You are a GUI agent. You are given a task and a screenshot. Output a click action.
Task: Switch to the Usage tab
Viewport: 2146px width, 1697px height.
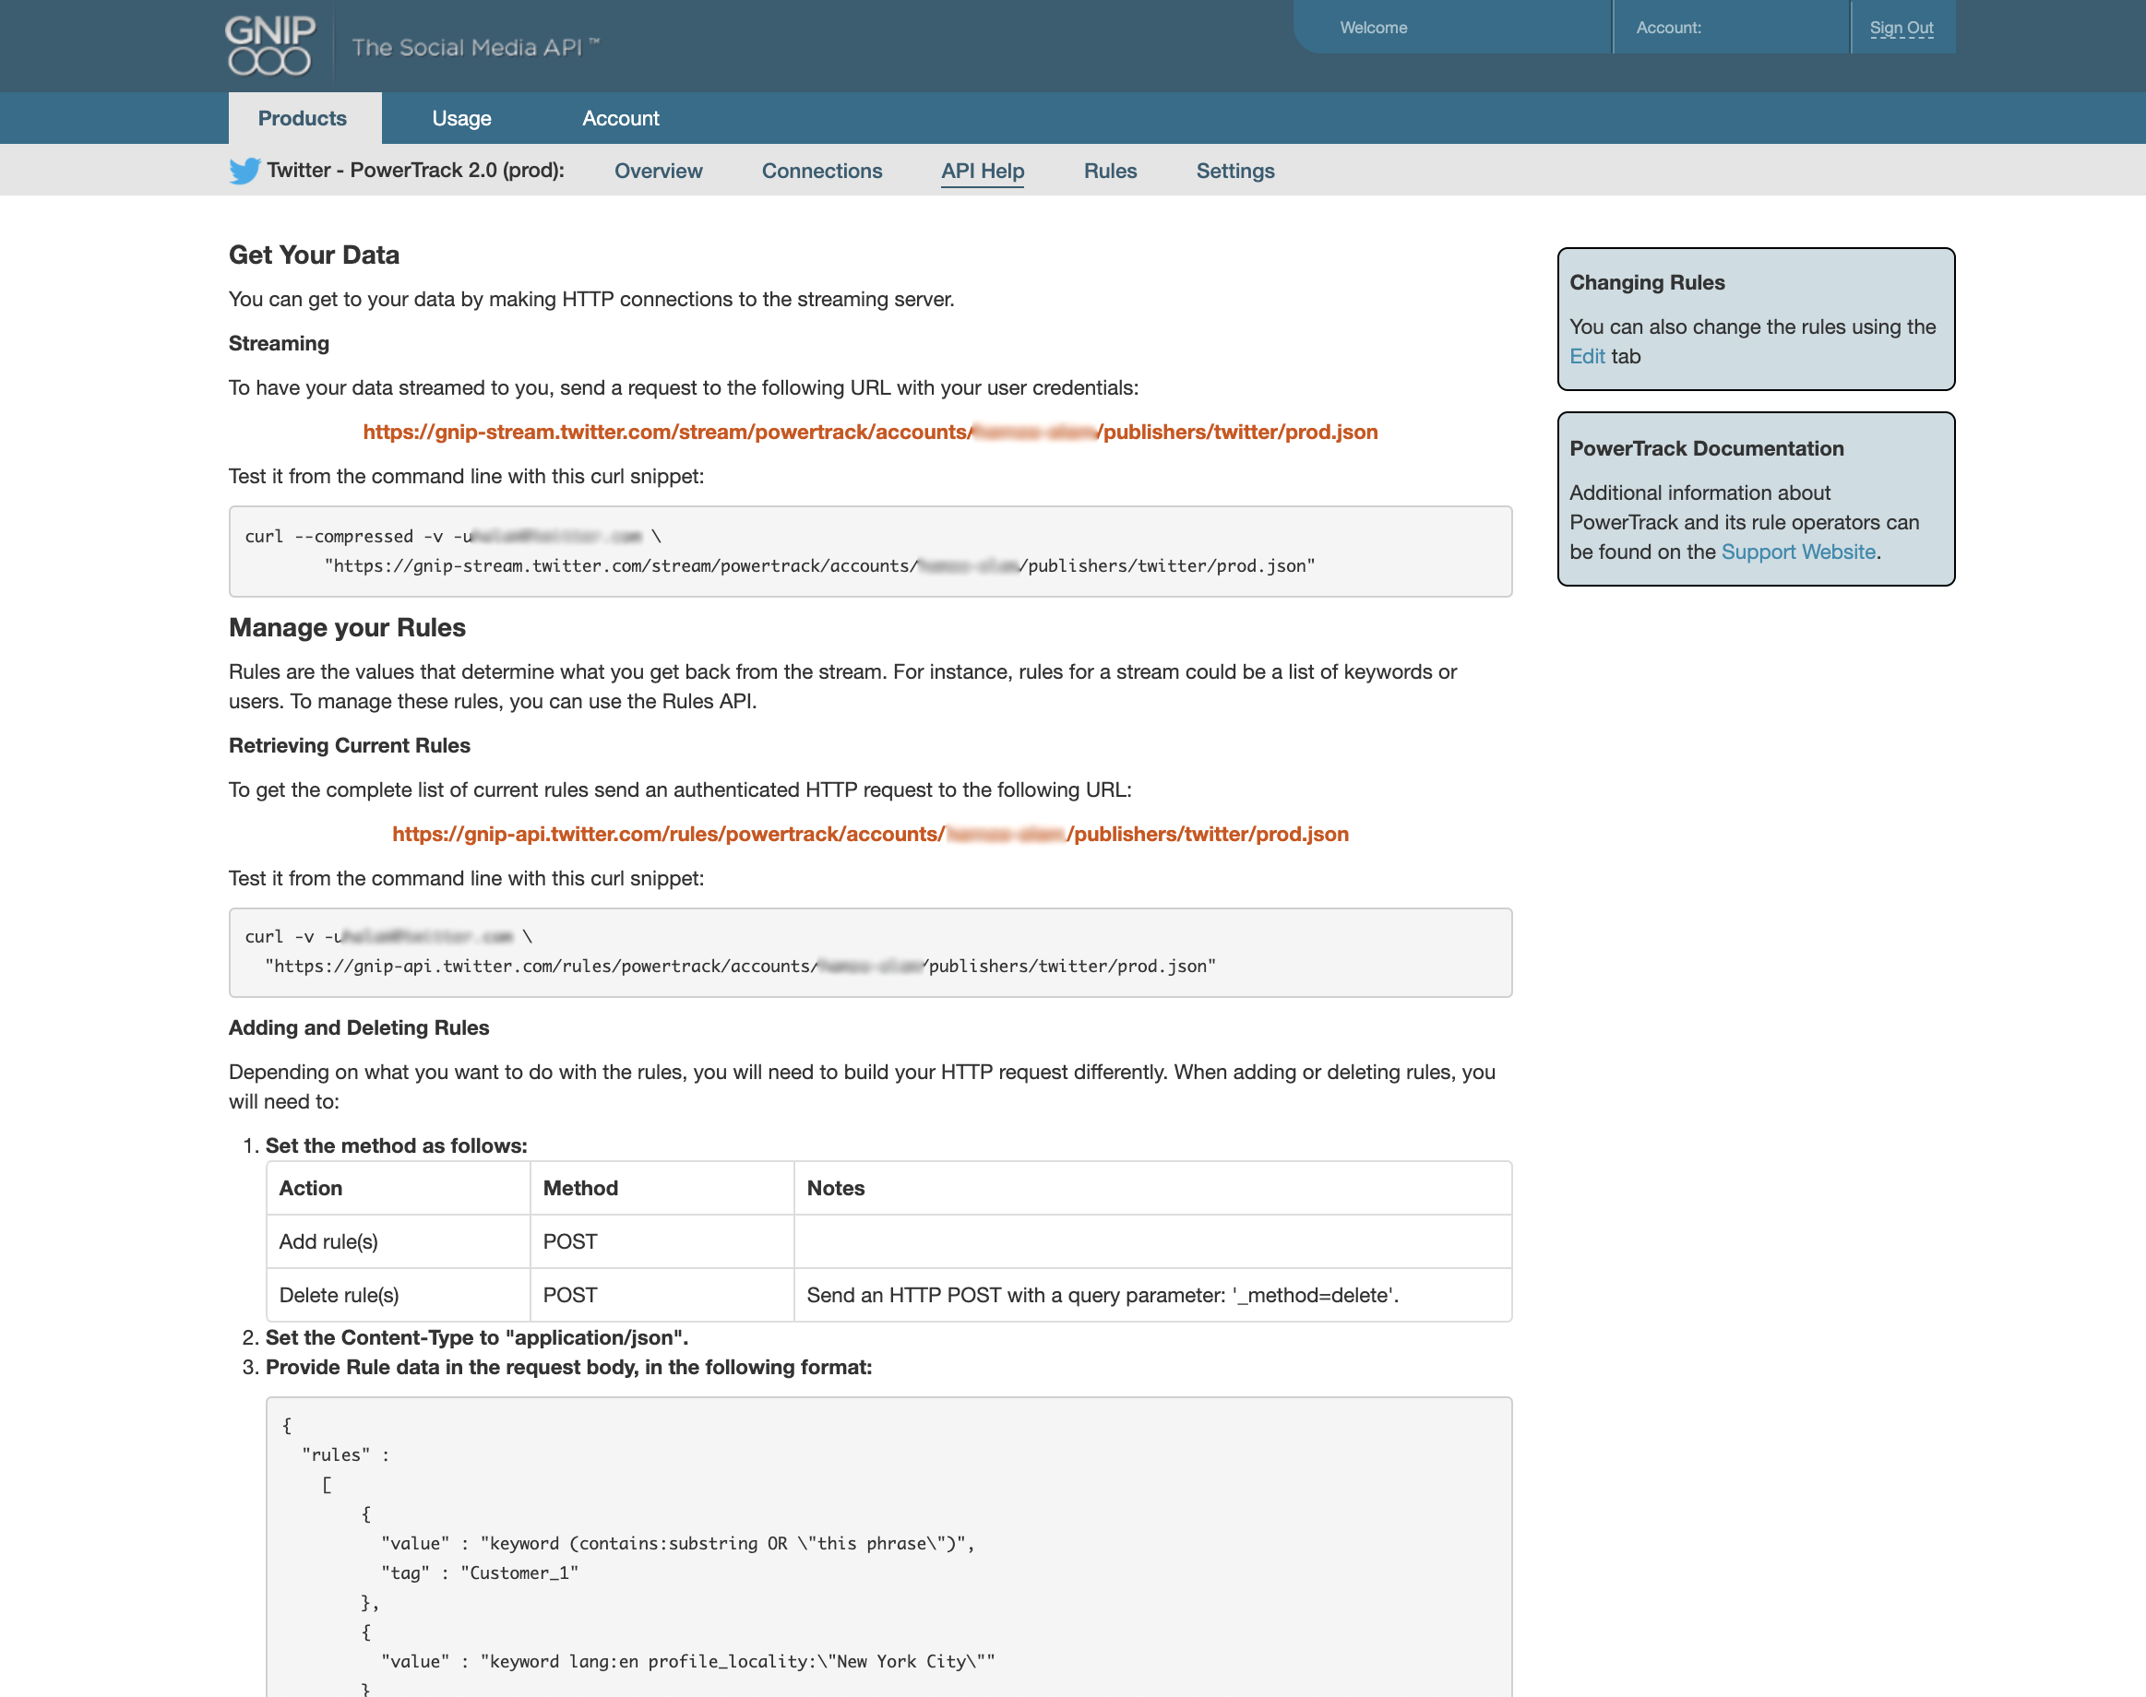pyautogui.click(x=461, y=118)
